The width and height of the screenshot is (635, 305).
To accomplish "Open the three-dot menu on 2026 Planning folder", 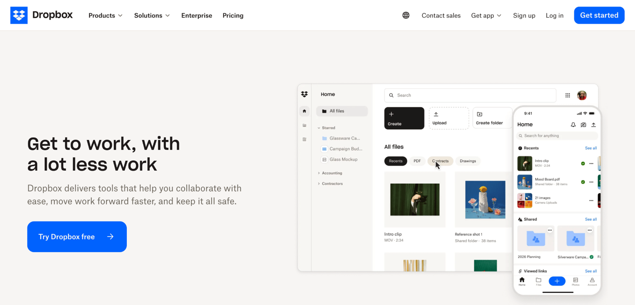I will tap(550, 230).
